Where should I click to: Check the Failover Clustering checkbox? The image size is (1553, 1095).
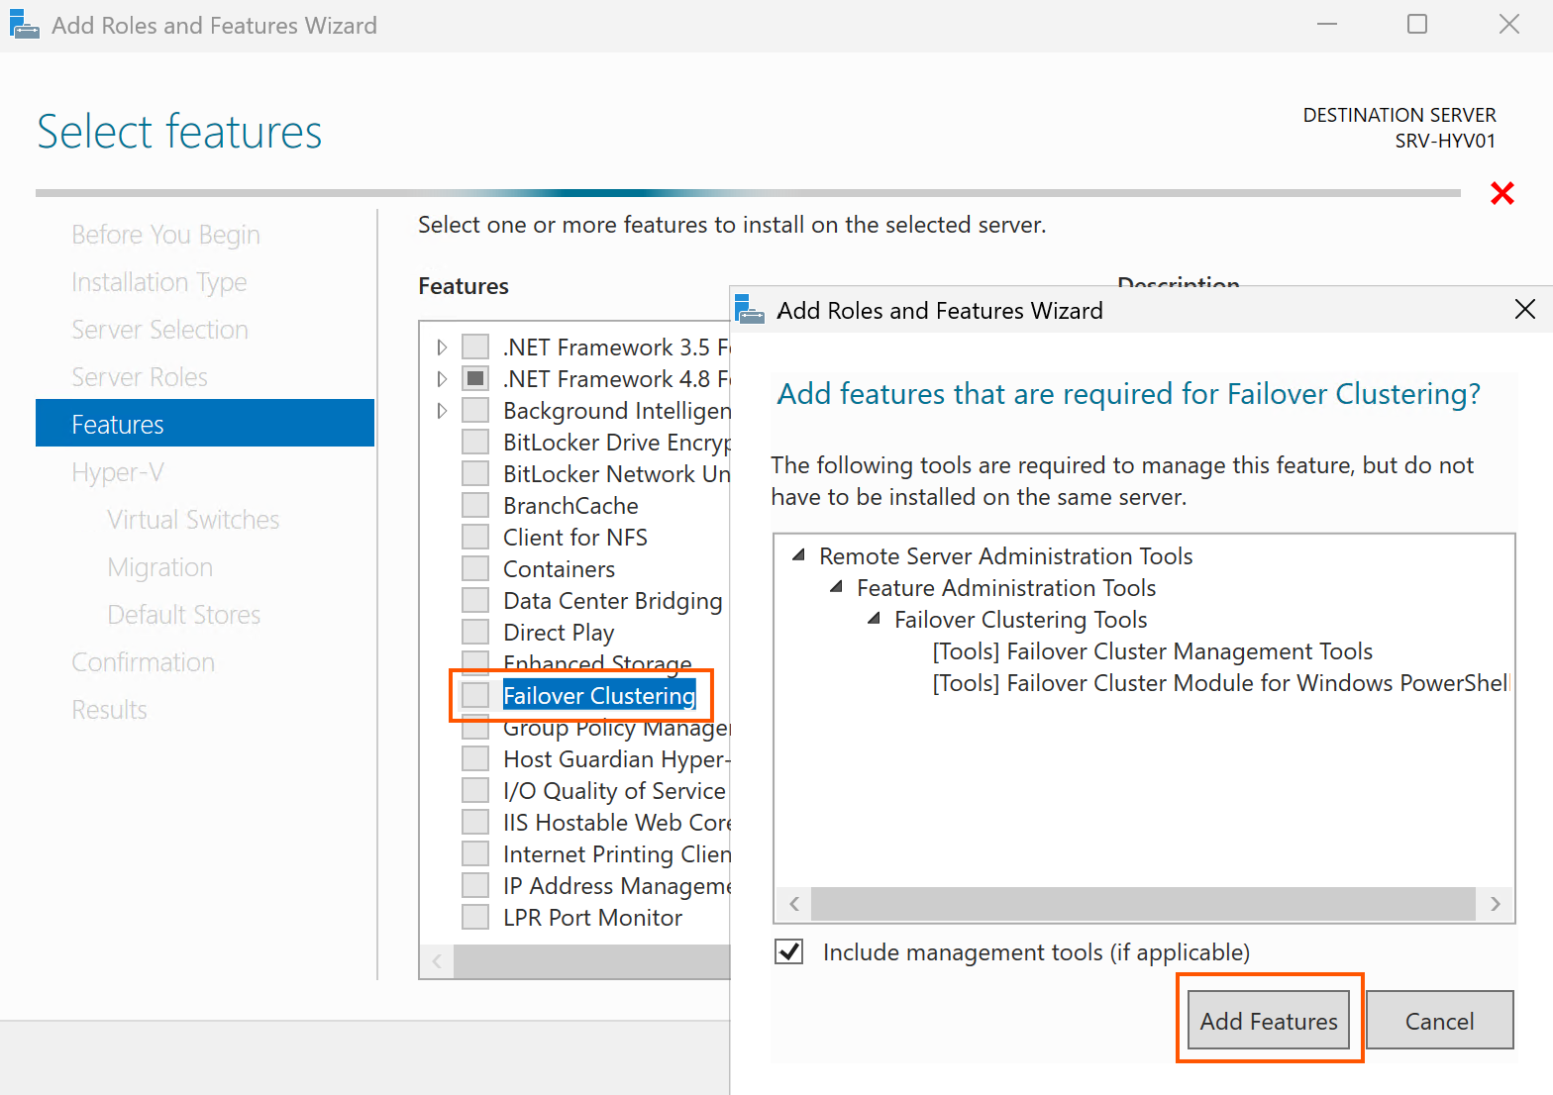[475, 695]
